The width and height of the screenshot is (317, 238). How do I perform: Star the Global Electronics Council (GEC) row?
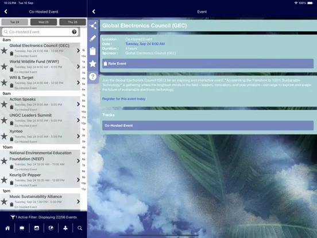(4, 51)
